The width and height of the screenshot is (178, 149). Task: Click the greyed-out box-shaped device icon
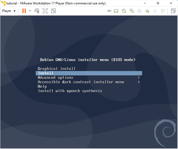pos(163,11)
